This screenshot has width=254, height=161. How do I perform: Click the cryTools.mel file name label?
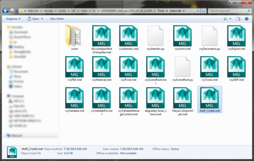click(209, 80)
